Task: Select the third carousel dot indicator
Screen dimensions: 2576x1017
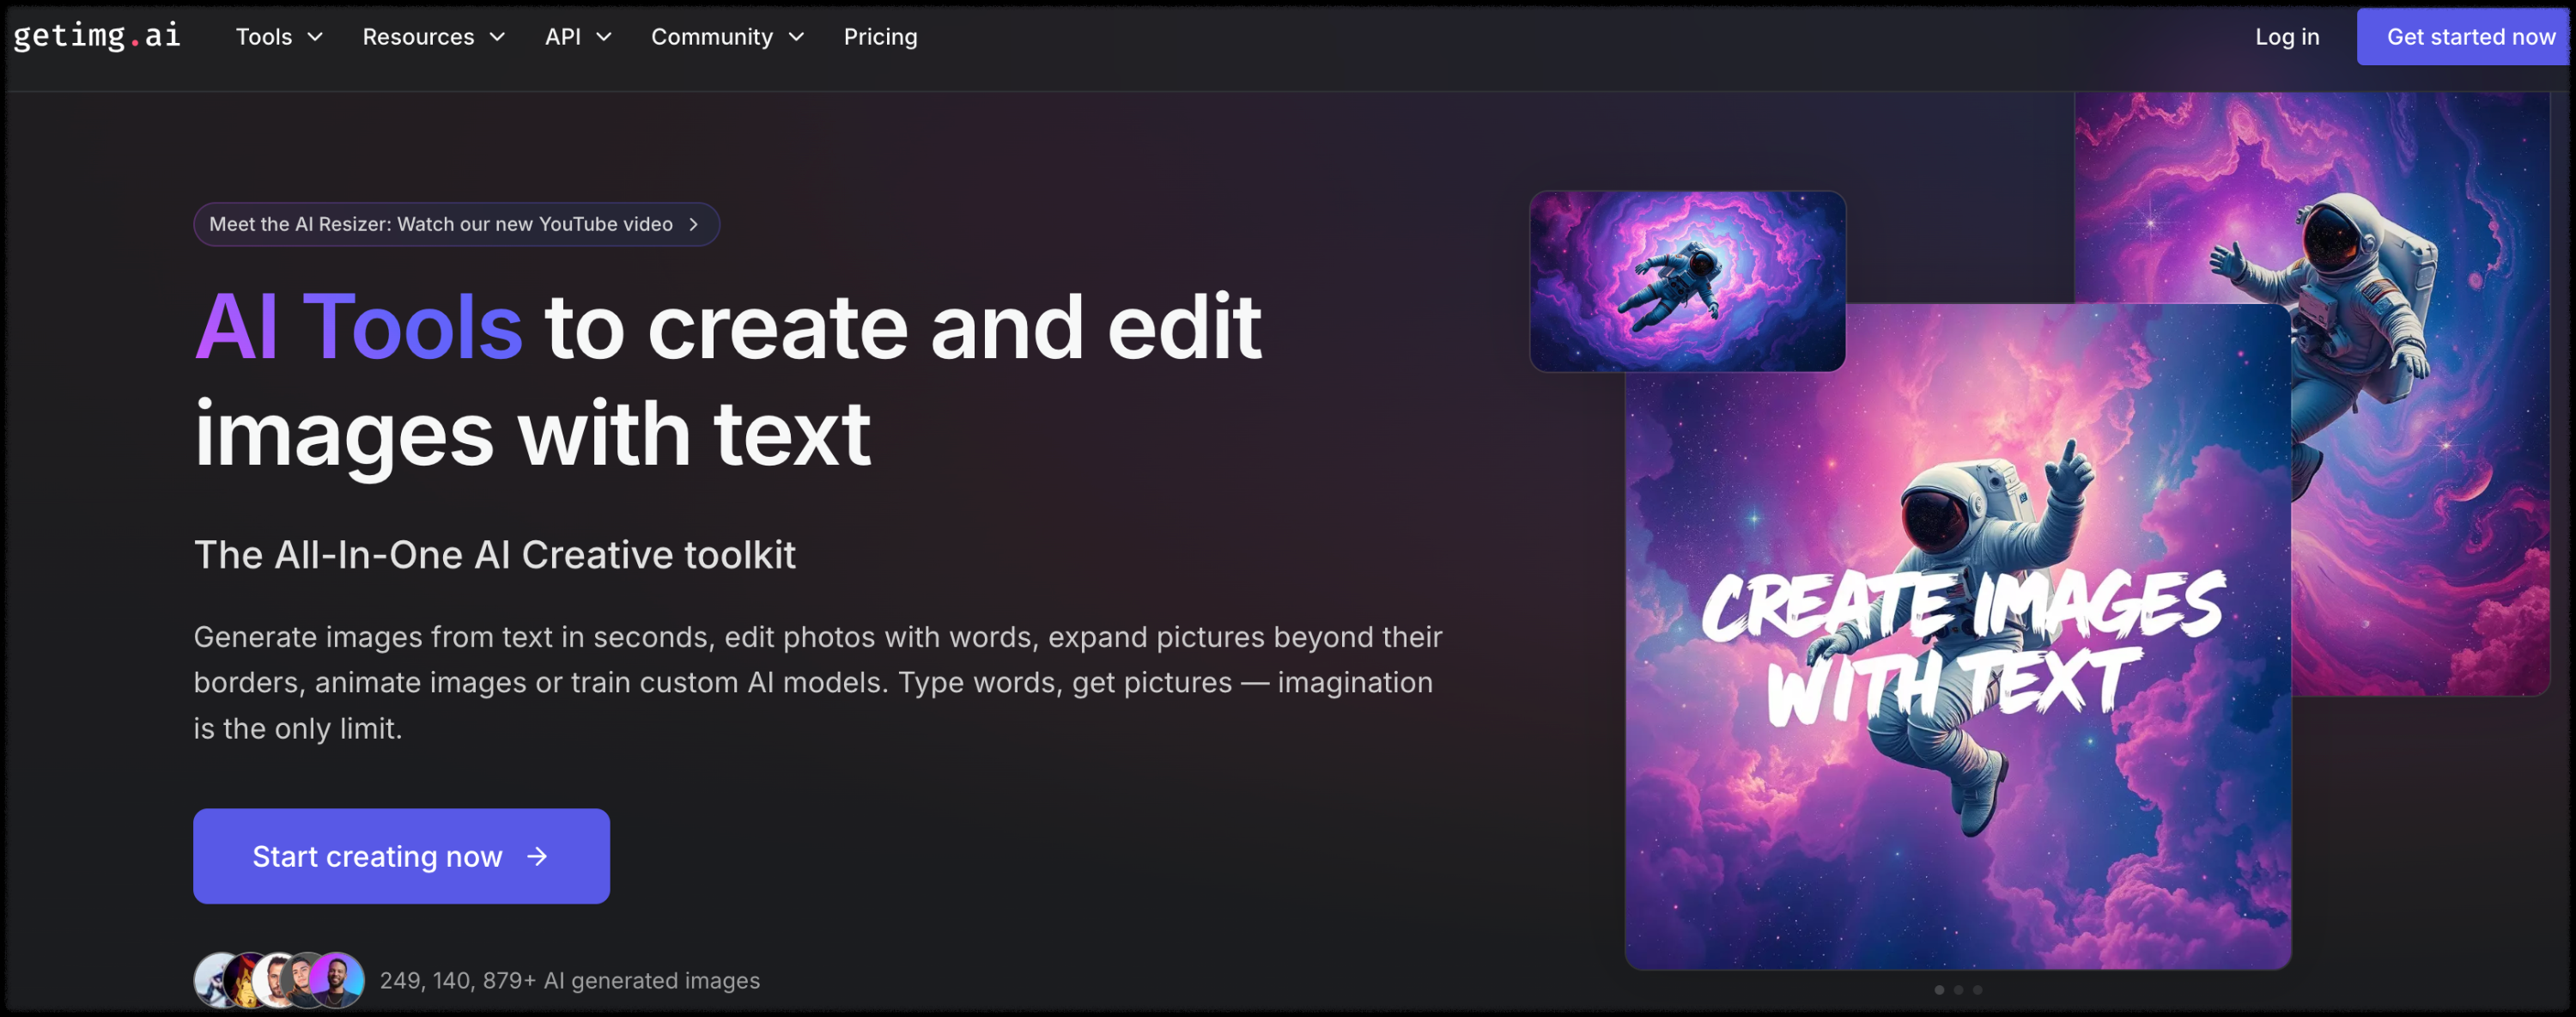Action: 1977,990
